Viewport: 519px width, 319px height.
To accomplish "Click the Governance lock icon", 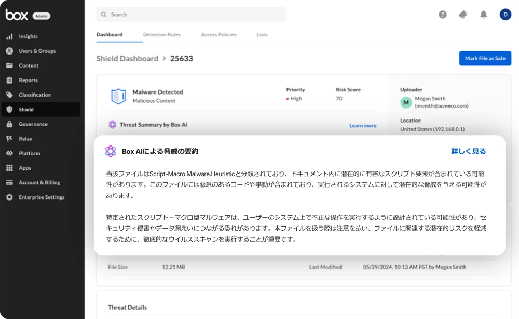I will tap(9, 124).
